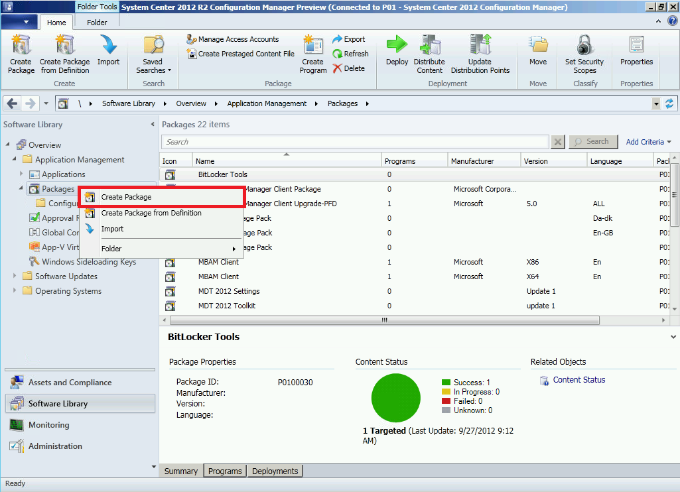Click the horizontal scrollbar of package list
680x492 pixels.
point(384,320)
